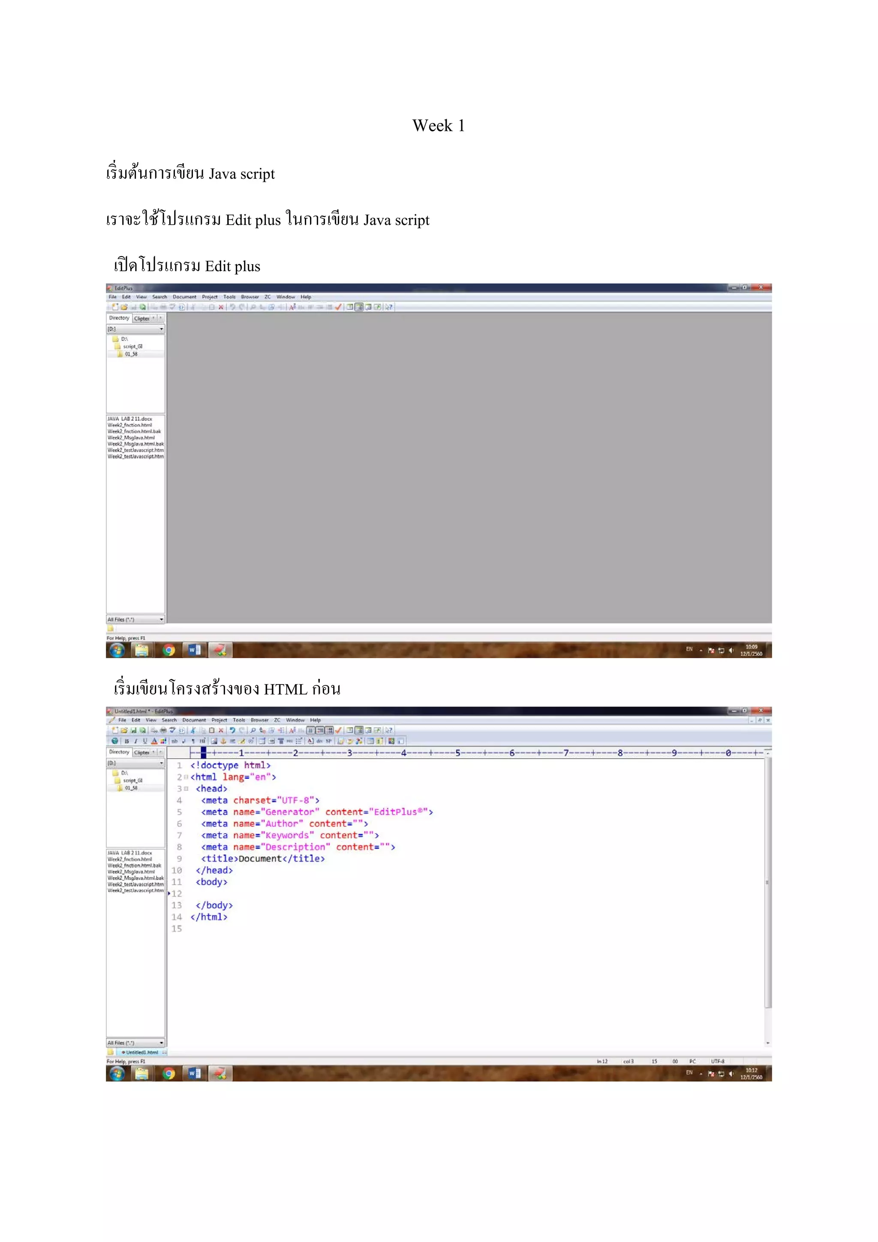Click paragraph mark icon in HTML toolbar
Viewport: 878px width, 1242px height.
click(x=193, y=741)
